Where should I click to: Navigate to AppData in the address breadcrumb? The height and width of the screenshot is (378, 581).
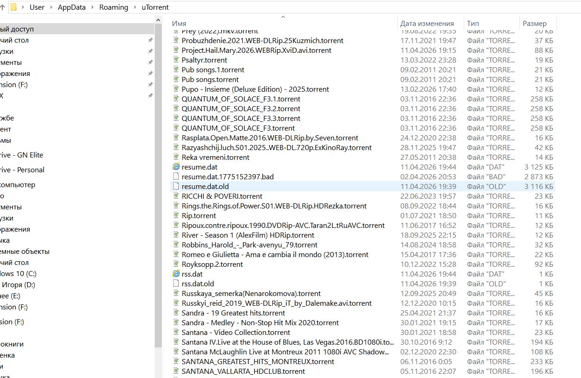click(x=72, y=7)
